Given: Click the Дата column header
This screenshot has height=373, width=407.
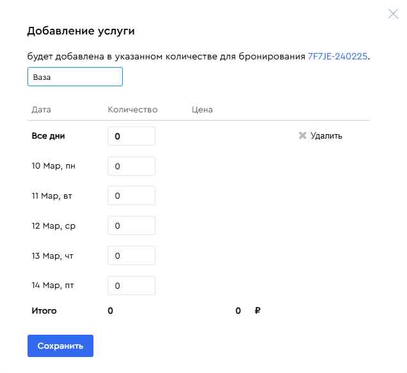Looking at the screenshot, I should pyautogui.click(x=41, y=110).
